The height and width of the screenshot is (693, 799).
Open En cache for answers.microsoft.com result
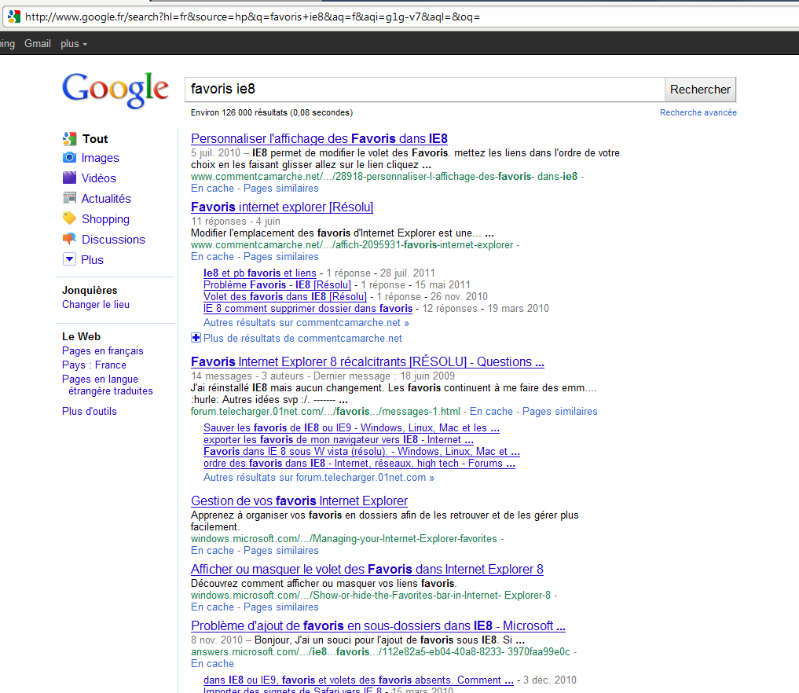click(212, 663)
